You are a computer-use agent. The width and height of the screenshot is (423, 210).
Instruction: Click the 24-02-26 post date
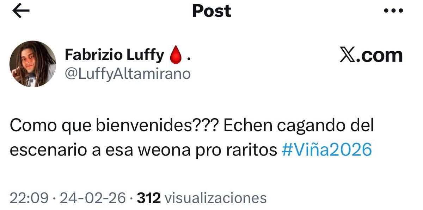(93, 198)
